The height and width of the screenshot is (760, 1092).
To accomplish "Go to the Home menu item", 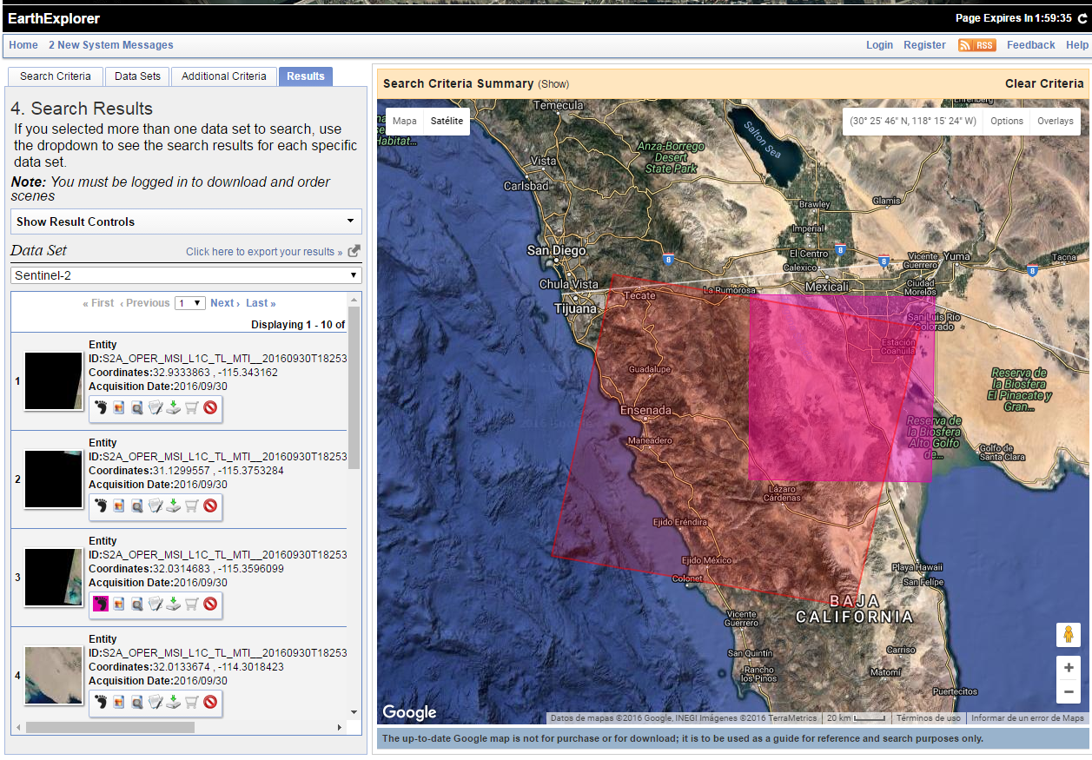I will [x=23, y=45].
